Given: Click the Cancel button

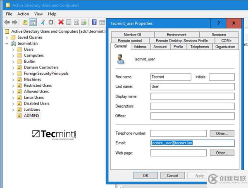Looking at the screenshot, I should (172, 176).
